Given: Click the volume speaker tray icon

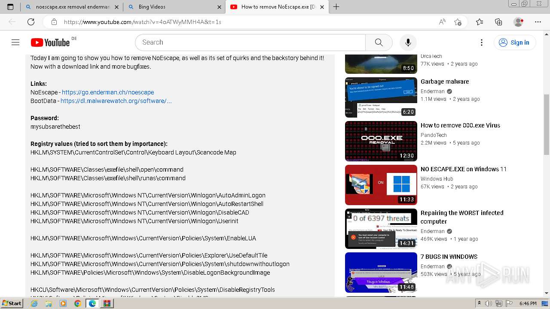Looking at the screenshot, I should click(488, 303).
